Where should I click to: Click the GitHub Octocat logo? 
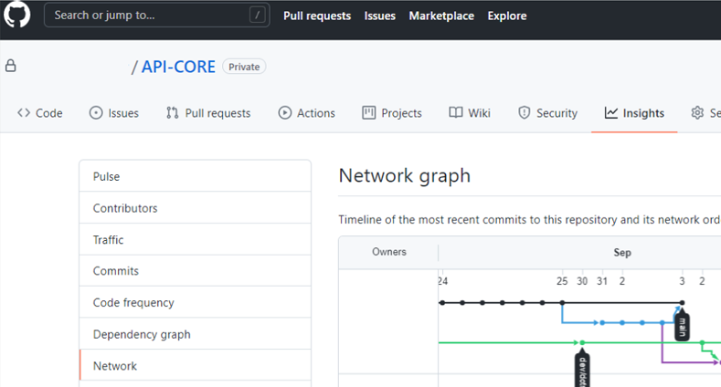[19, 16]
